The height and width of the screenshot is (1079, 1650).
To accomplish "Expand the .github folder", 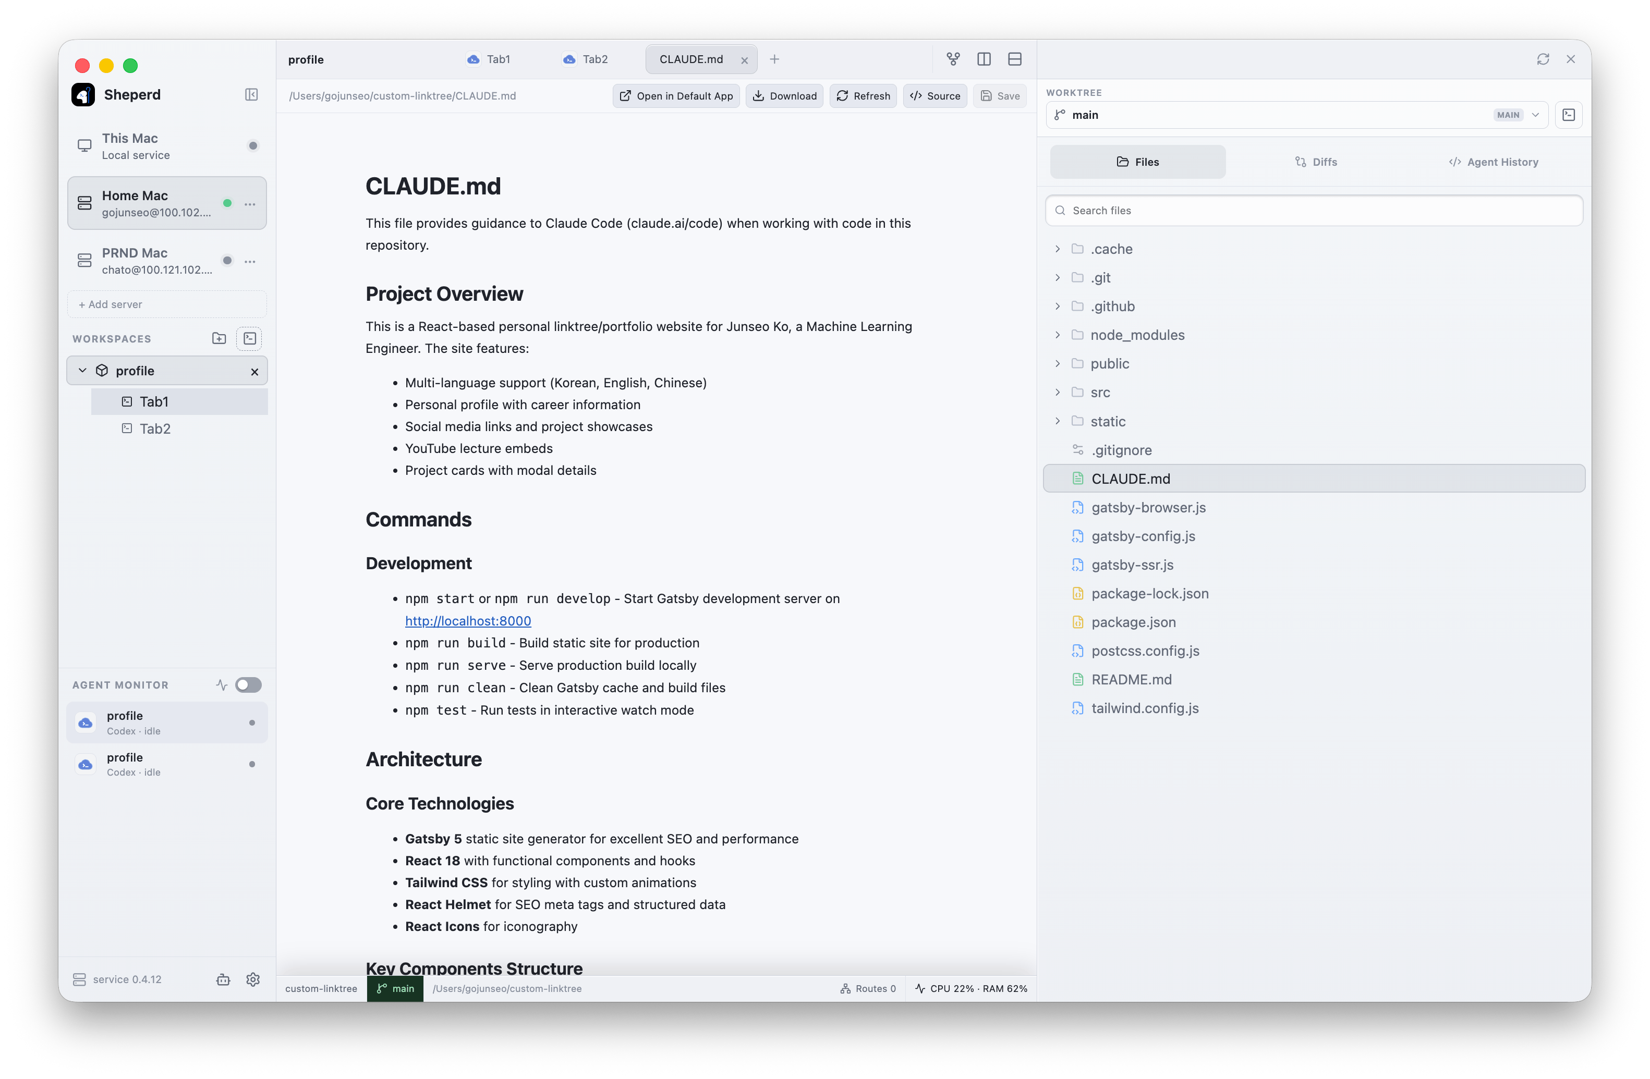I will click(1057, 306).
